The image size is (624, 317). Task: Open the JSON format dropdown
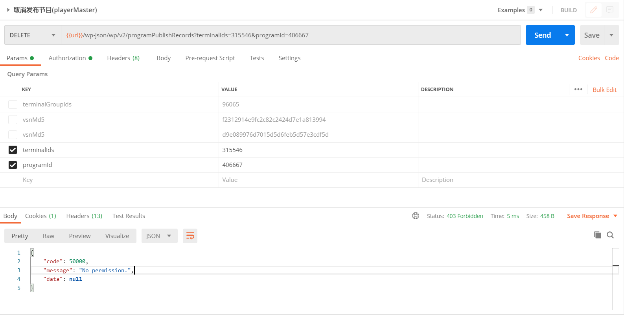[x=159, y=236]
